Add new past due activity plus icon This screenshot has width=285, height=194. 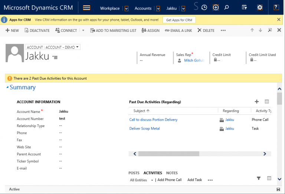[x=257, y=101]
